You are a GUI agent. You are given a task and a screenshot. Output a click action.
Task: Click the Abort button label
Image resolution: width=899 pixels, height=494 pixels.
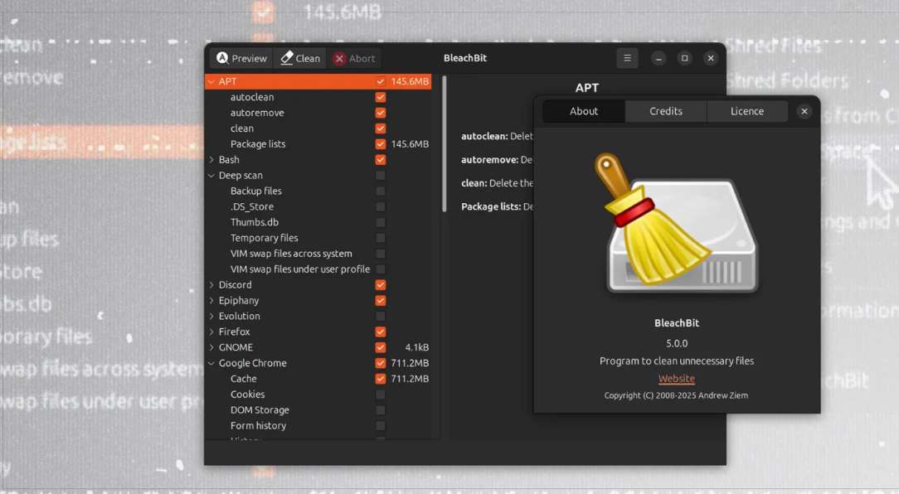(x=362, y=59)
